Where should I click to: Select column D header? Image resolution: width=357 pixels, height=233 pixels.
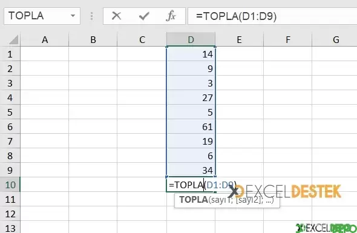[191, 39]
